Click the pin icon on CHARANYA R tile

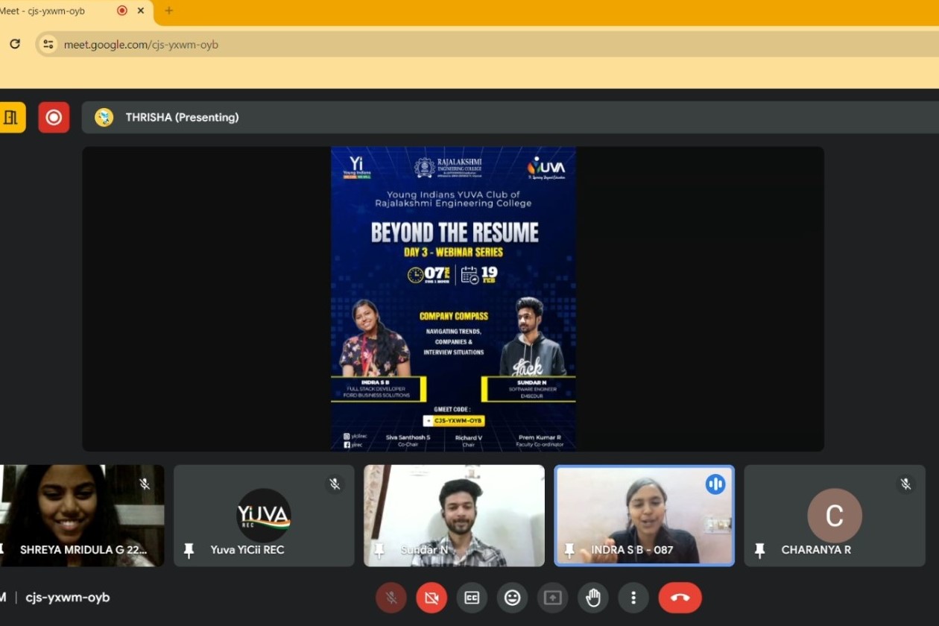click(759, 550)
